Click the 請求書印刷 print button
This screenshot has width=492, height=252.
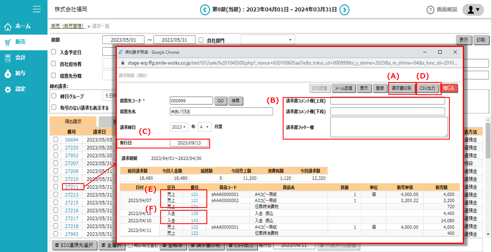(401, 88)
